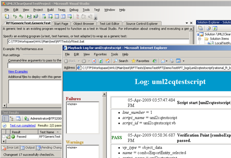Click the Back button in Internet Explorer
Viewport: 231px width, 158px height.
70,61
